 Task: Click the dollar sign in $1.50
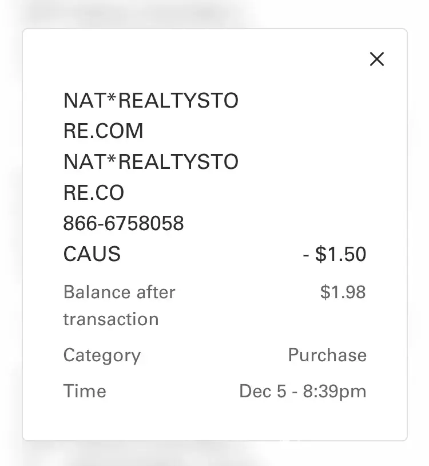click(321, 254)
